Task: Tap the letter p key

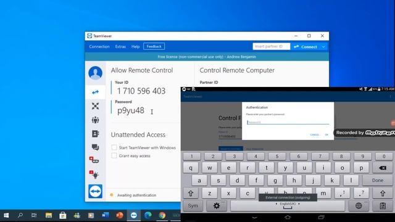Action: pos(361,168)
